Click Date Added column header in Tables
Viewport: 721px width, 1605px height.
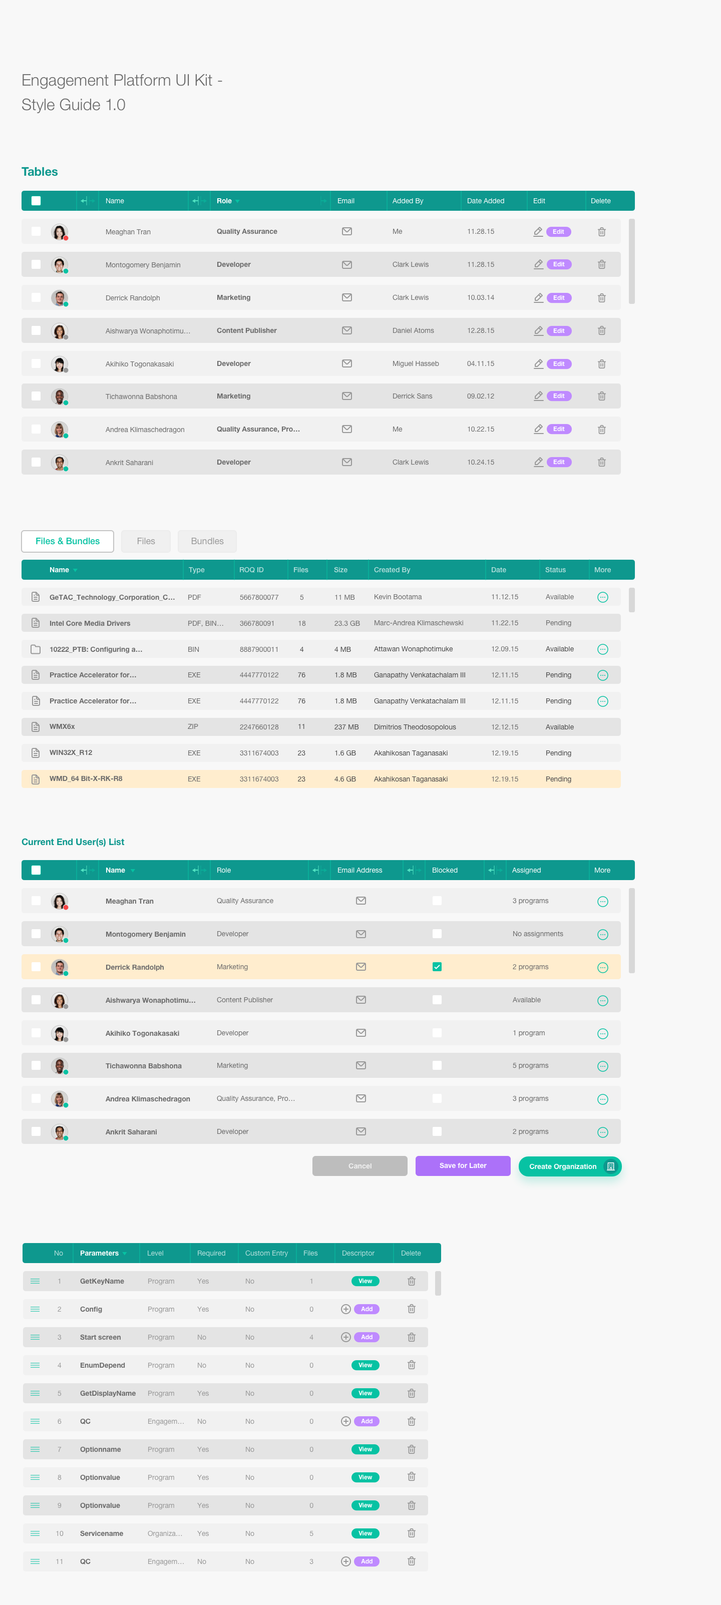[486, 201]
